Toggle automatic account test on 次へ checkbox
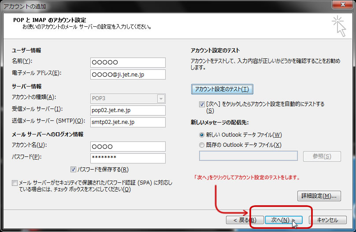 click(x=202, y=104)
